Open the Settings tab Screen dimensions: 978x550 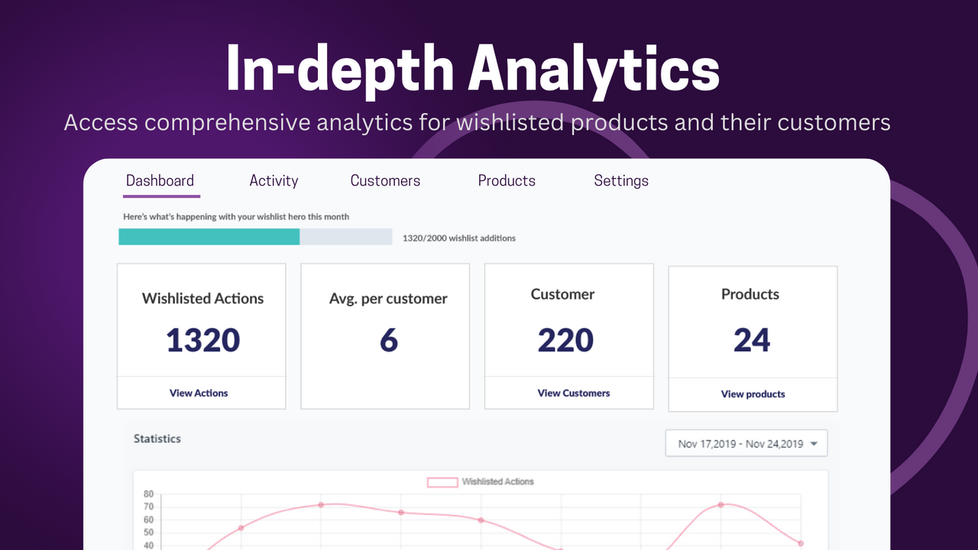click(x=620, y=180)
